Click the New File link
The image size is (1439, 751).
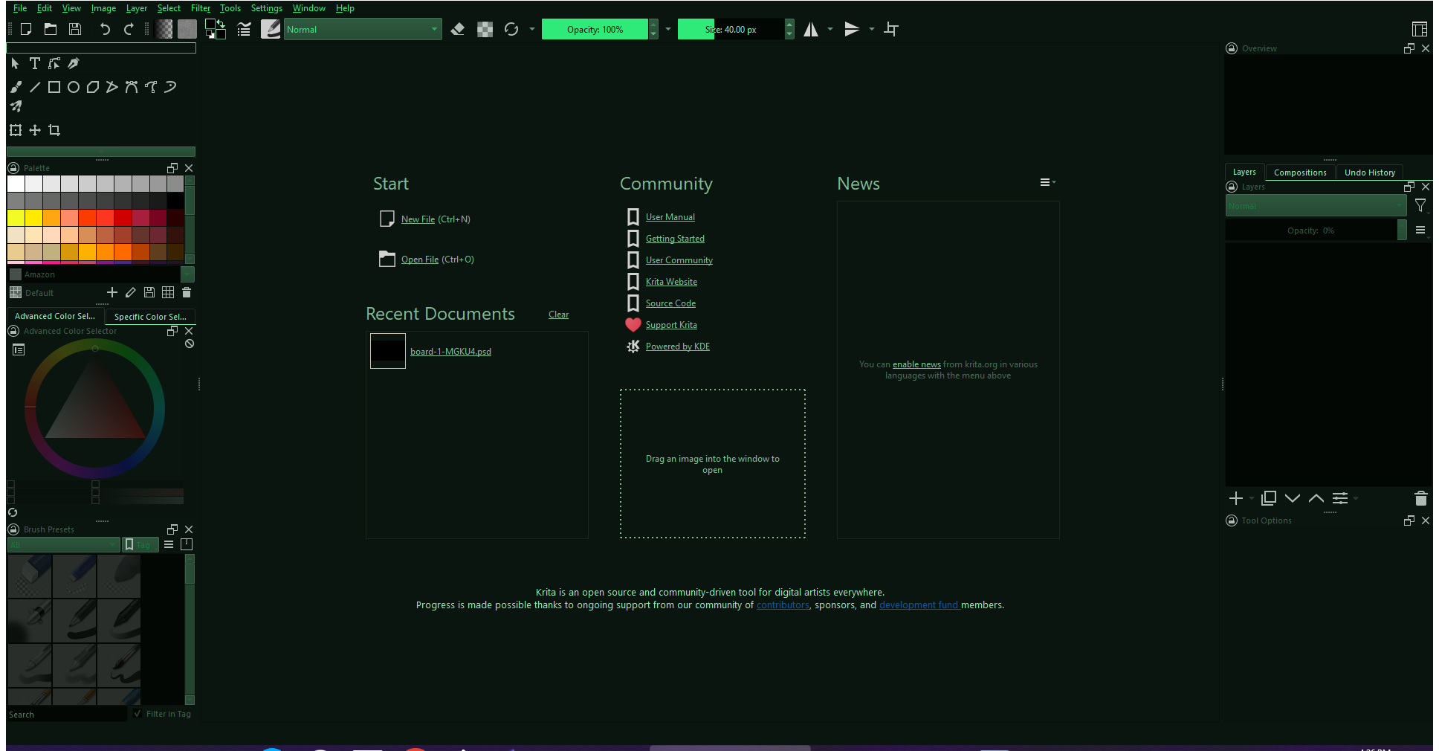click(x=418, y=219)
